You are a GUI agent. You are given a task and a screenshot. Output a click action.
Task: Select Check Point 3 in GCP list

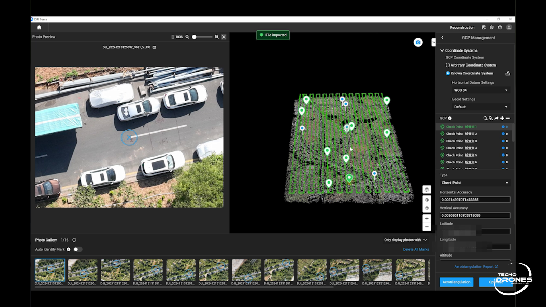pos(461,141)
